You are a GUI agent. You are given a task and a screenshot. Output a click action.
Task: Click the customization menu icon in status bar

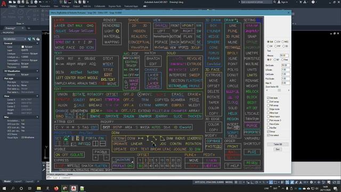(338, 182)
